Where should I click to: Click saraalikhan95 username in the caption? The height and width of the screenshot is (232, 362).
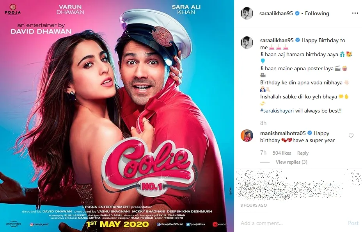point(277,40)
